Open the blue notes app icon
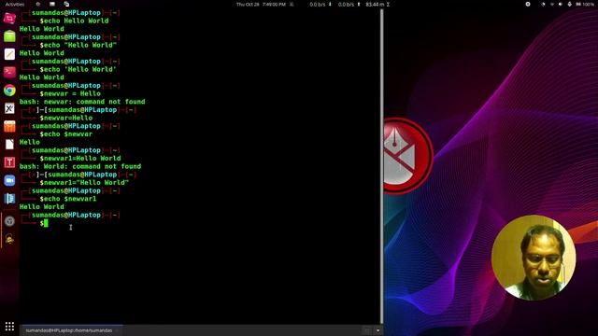Image resolution: width=598 pixels, height=336 pixels. click(9, 199)
